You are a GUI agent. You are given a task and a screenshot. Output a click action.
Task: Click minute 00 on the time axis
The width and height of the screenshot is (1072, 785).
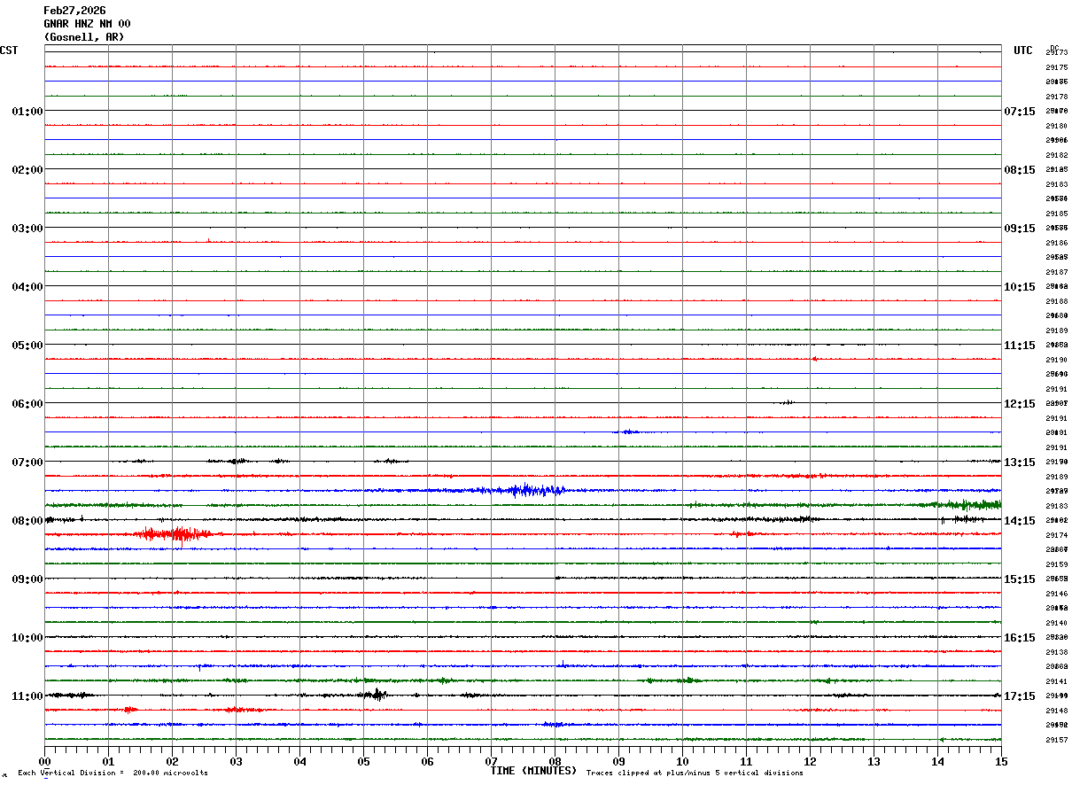(x=44, y=761)
